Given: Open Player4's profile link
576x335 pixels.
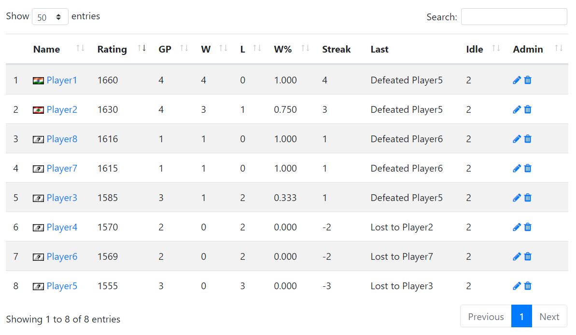Looking at the screenshot, I should [61, 227].
